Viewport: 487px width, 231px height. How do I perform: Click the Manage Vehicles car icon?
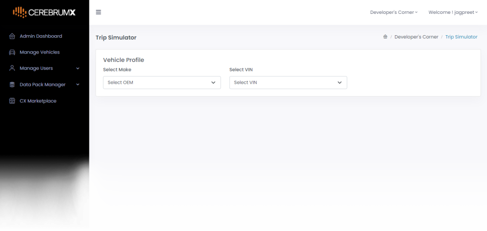(12, 52)
